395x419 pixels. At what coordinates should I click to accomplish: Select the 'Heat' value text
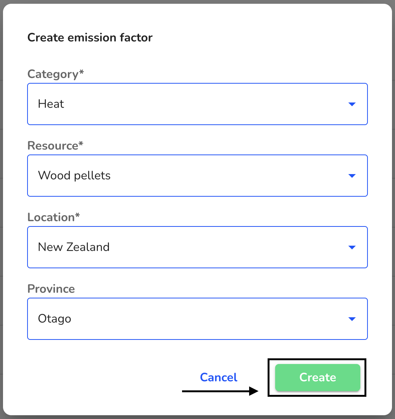(x=51, y=104)
